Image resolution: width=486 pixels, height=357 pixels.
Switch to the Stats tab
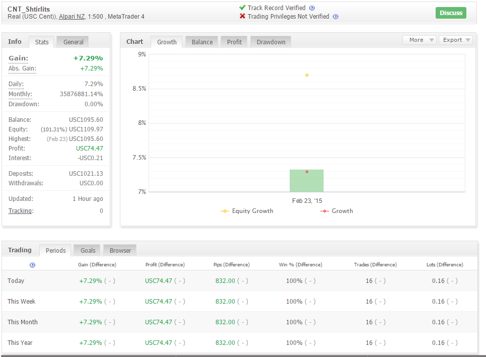[42, 42]
